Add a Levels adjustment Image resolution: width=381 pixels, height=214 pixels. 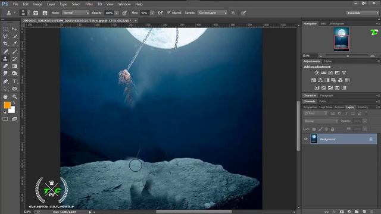click(x=324, y=73)
